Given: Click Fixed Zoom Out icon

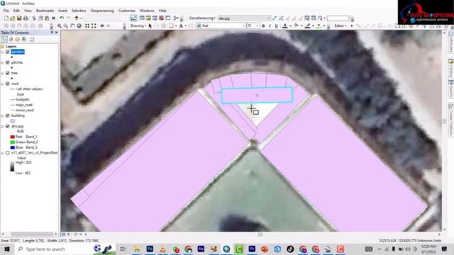Looking at the screenshot, I should (94, 25).
